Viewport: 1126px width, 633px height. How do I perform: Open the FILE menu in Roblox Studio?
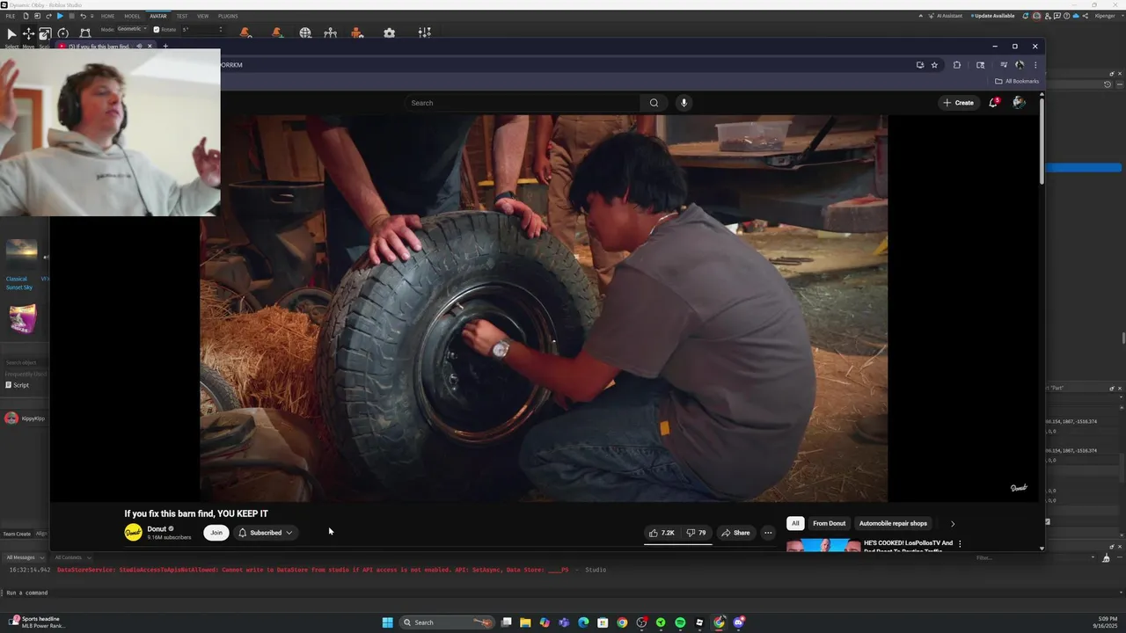click(11, 16)
